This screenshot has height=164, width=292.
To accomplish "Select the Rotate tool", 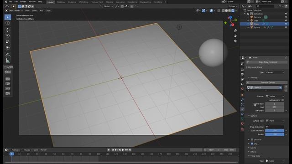I will [x=8, y=36].
